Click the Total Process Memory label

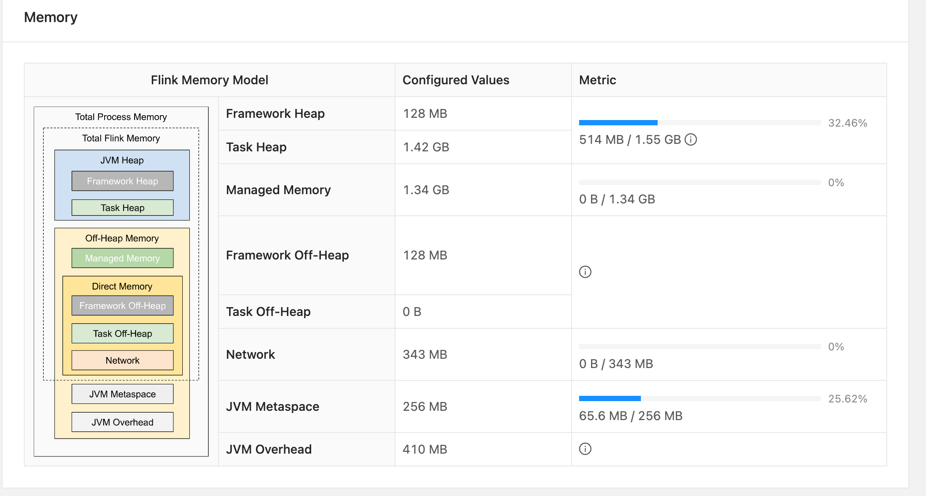point(121,117)
